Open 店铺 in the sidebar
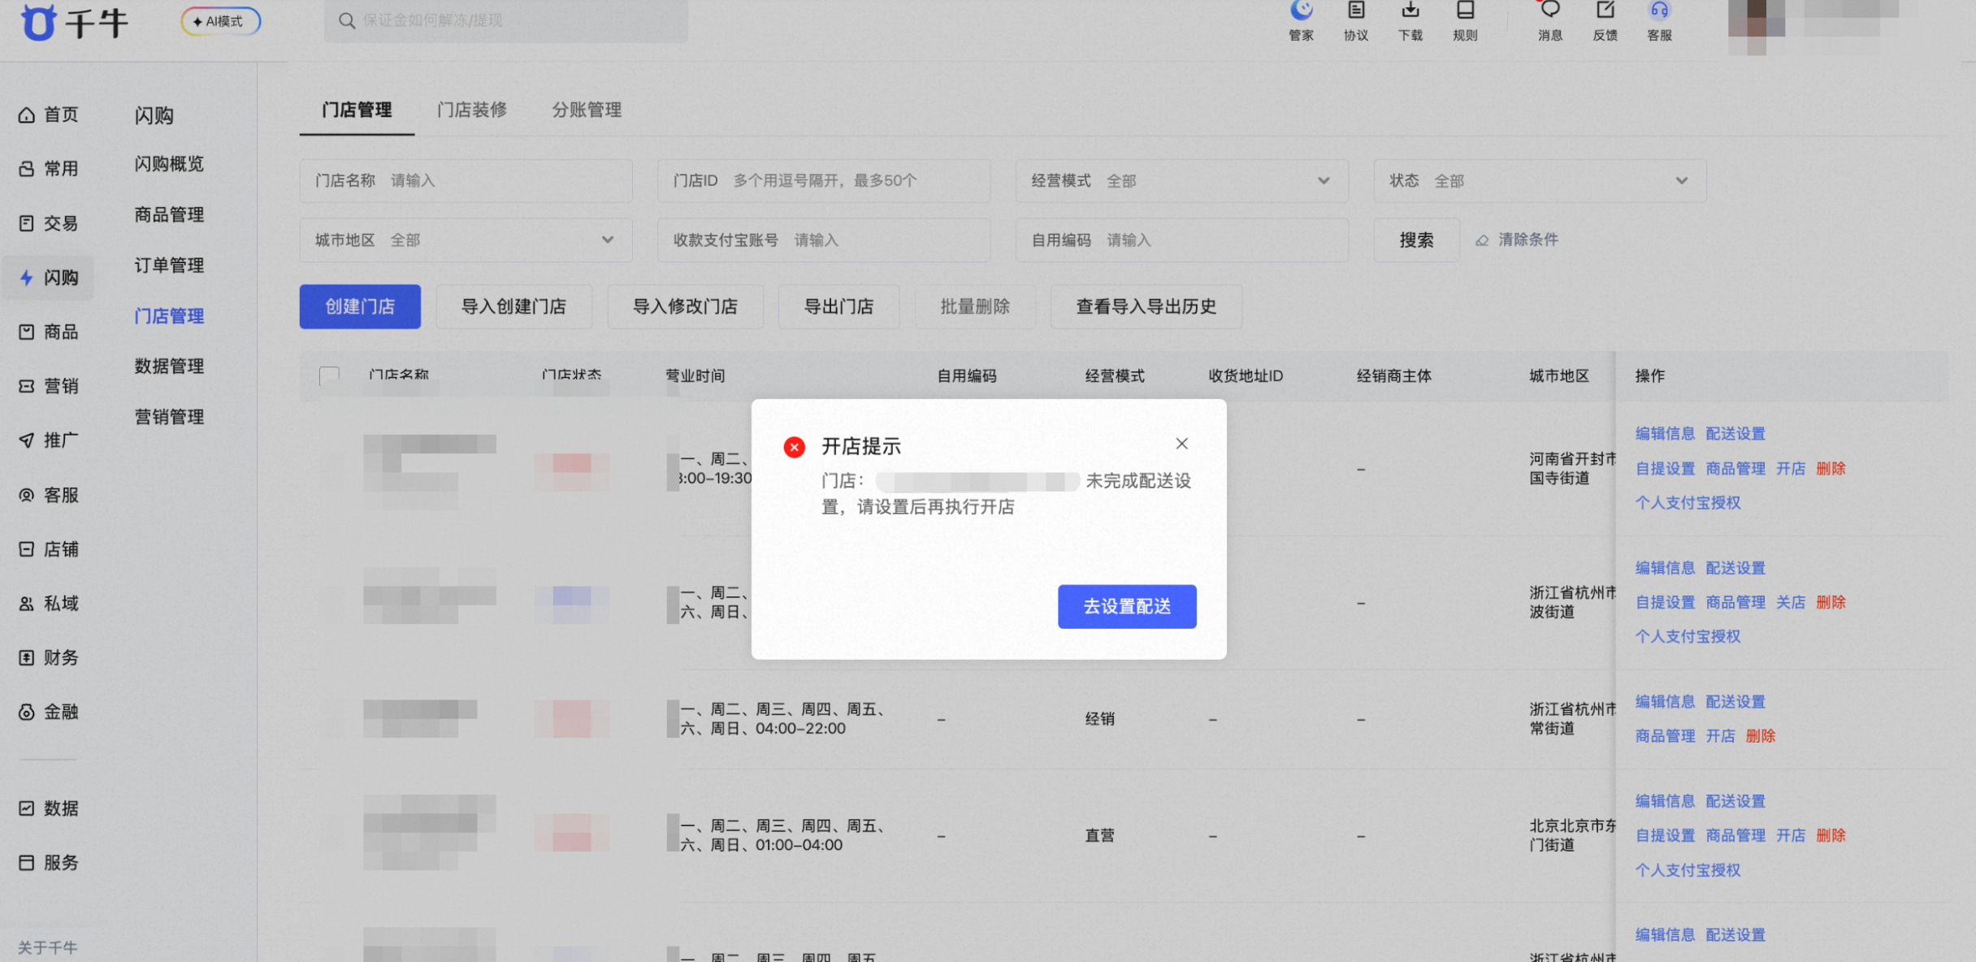This screenshot has height=962, width=1976. click(48, 549)
